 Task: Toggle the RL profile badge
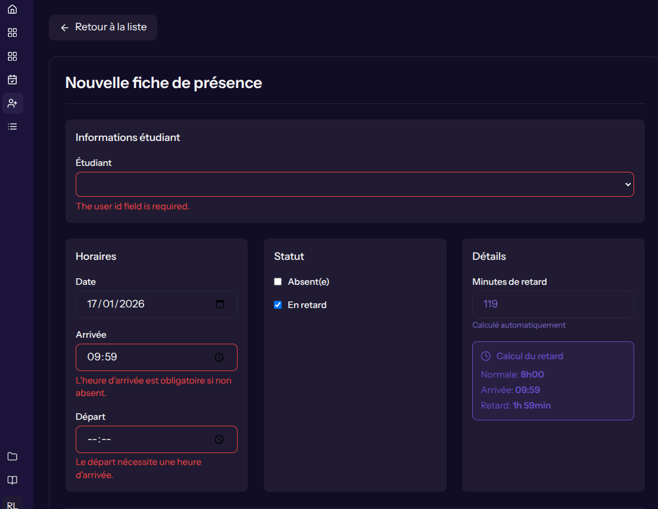12,503
